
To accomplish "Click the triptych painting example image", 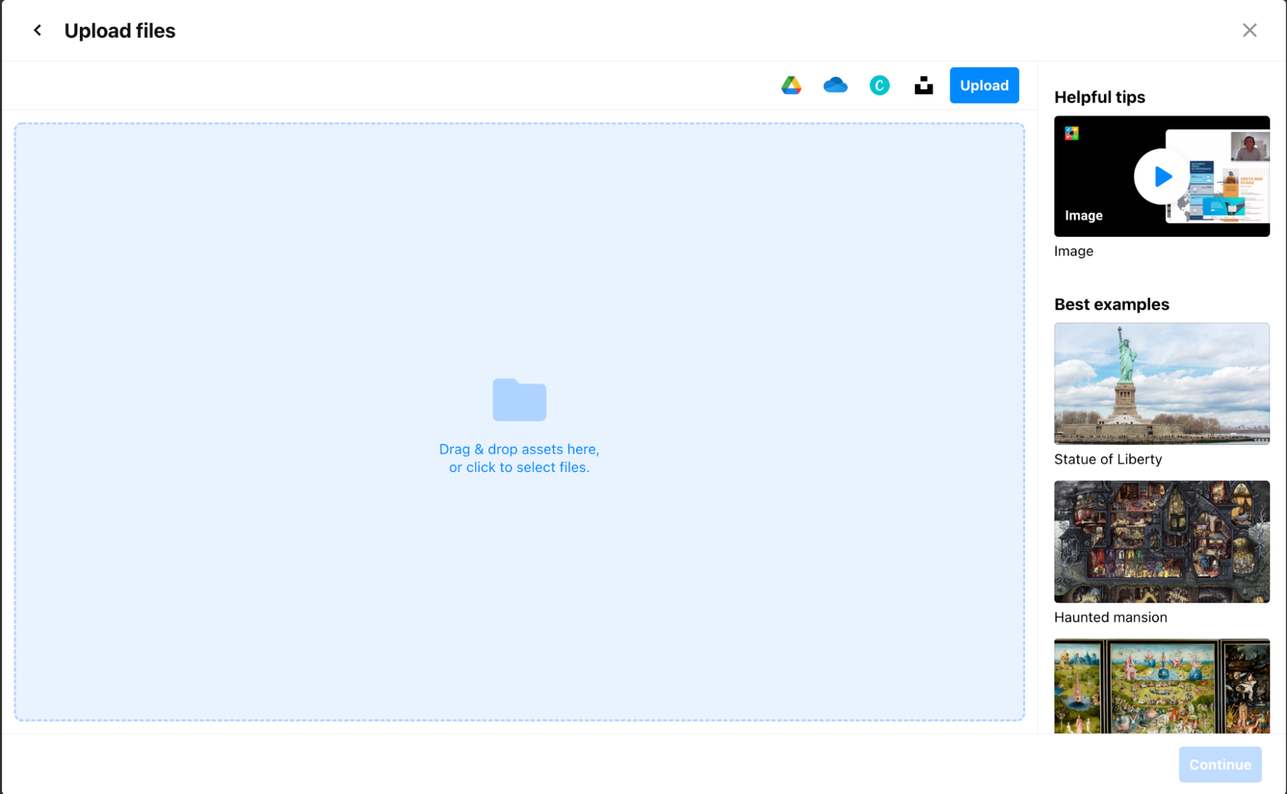I will point(1162,686).
